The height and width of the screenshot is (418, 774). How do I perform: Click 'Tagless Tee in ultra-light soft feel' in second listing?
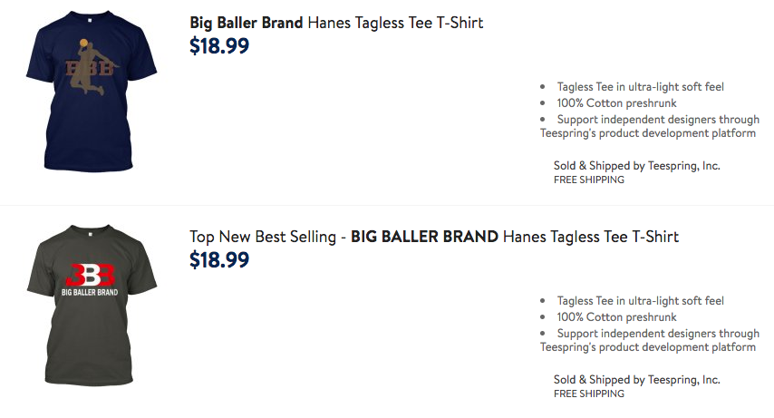pos(640,301)
